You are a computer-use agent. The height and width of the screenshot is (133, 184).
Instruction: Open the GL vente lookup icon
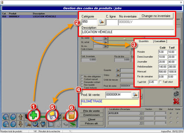tap(105, 38)
